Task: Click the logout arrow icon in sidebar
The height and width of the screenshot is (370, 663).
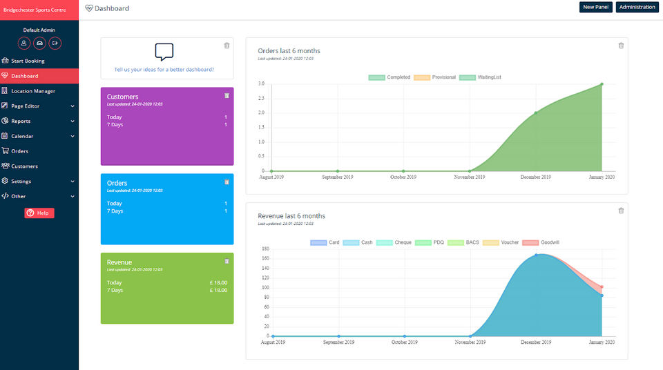Action: pos(55,43)
